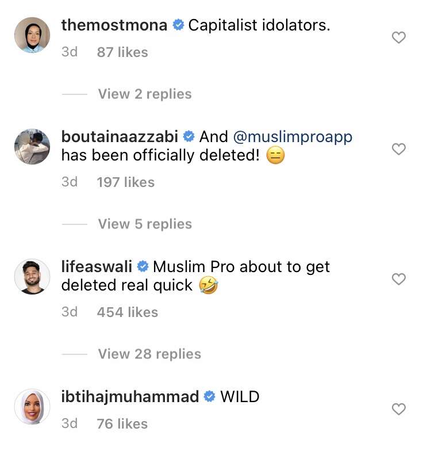This screenshot has height=451, width=431.
Task: Open ibtihajmuhammad's avatar photo
Action: coord(32,407)
